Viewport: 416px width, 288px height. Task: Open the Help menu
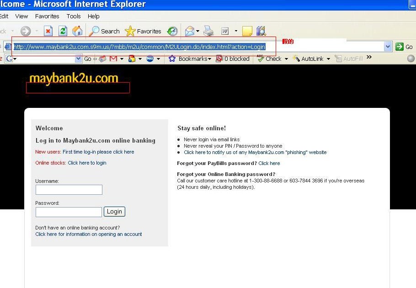(94, 16)
